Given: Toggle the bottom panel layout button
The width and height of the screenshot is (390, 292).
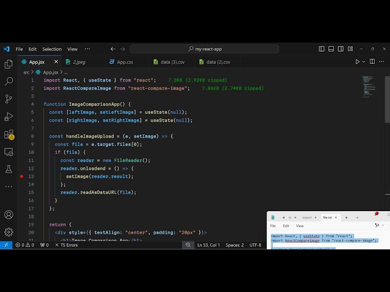Looking at the screenshot, I should pos(330,49).
